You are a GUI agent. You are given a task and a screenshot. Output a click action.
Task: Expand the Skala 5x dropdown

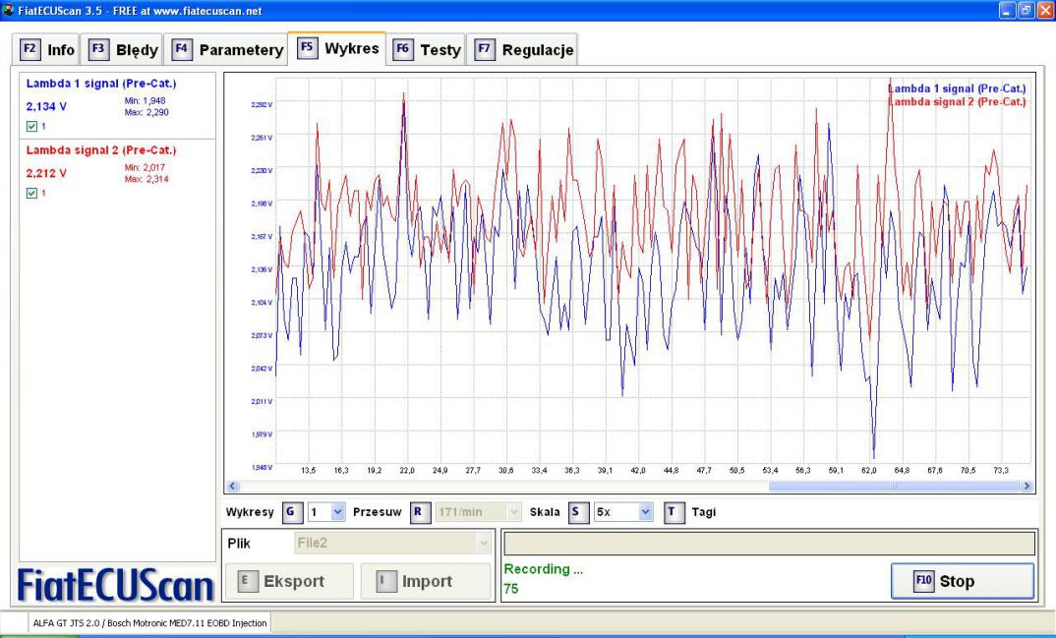[x=646, y=512]
